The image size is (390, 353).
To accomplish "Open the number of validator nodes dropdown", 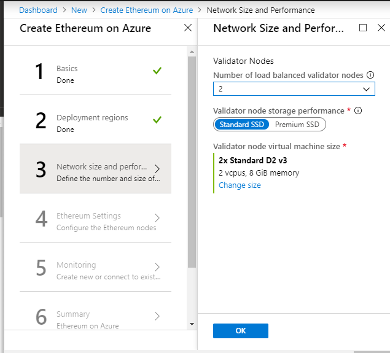I will [294, 89].
